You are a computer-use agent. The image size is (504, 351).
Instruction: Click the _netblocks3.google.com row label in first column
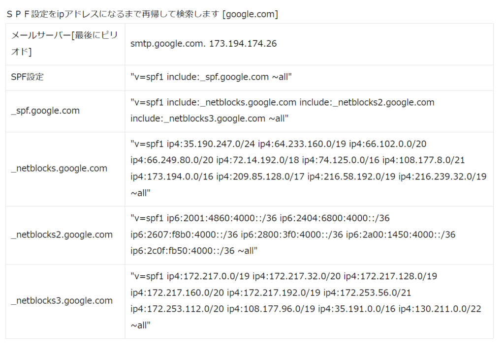coord(61,300)
